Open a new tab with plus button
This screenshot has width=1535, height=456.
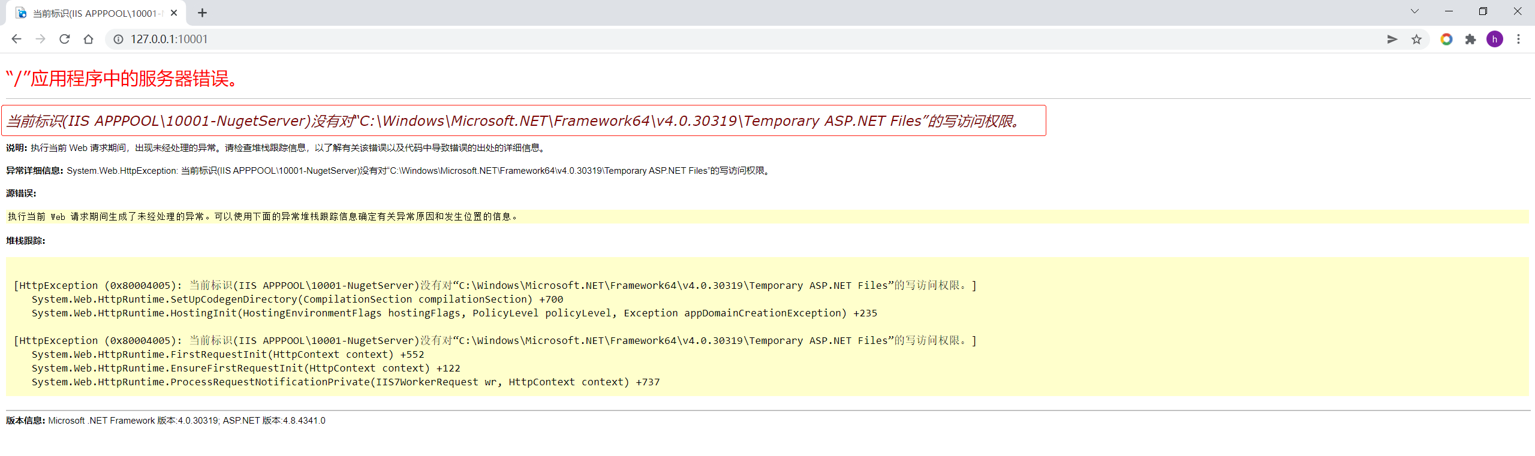point(202,13)
